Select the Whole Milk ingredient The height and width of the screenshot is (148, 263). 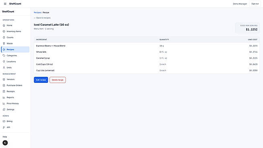[41, 52]
